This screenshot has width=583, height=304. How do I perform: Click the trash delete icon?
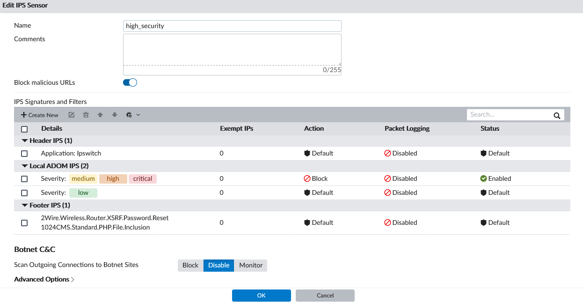coord(86,115)
